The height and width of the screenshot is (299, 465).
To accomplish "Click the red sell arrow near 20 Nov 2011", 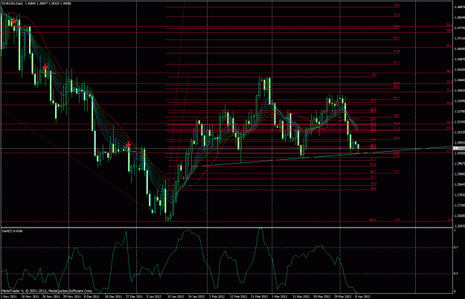I will 45,67.
